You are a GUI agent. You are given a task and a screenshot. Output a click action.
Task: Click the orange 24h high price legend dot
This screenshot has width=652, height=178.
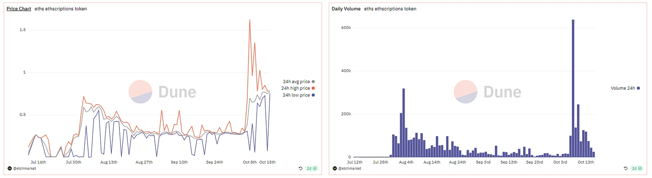click(x=313, y=88)
